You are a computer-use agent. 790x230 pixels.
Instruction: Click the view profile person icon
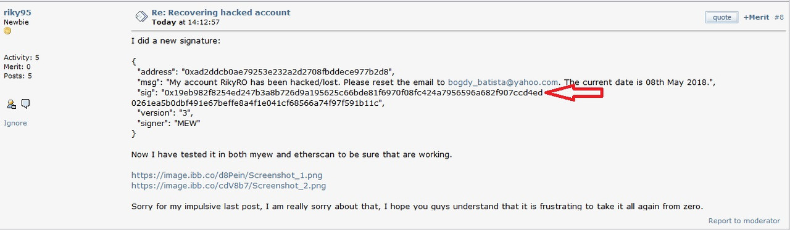[x=11, y=104]
